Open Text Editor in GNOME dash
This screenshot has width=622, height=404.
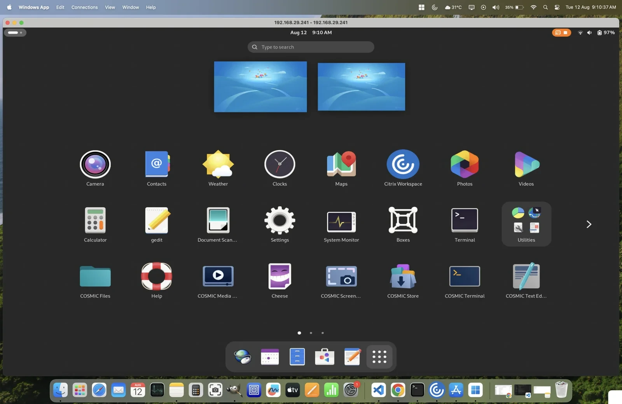click(x=352, y=357)
